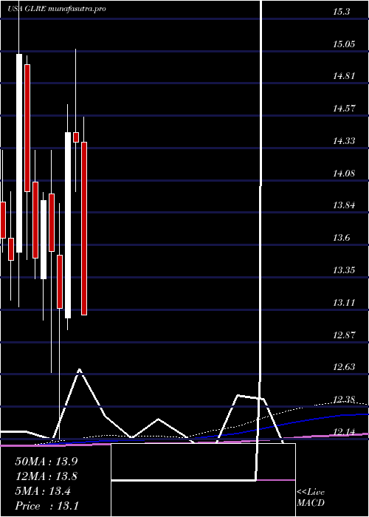The height and width of the screenshot is (517, 369).
Task: Click the 13.11 price axis label
Action: tap(344, 303)
